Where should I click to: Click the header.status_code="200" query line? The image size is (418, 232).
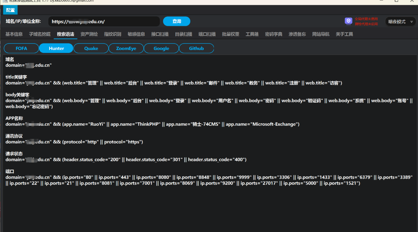tap(126, 159)
